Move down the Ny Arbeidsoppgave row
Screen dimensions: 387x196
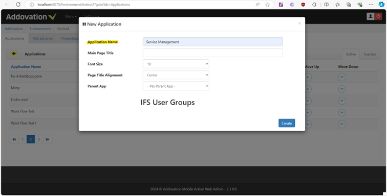point(342,77)
